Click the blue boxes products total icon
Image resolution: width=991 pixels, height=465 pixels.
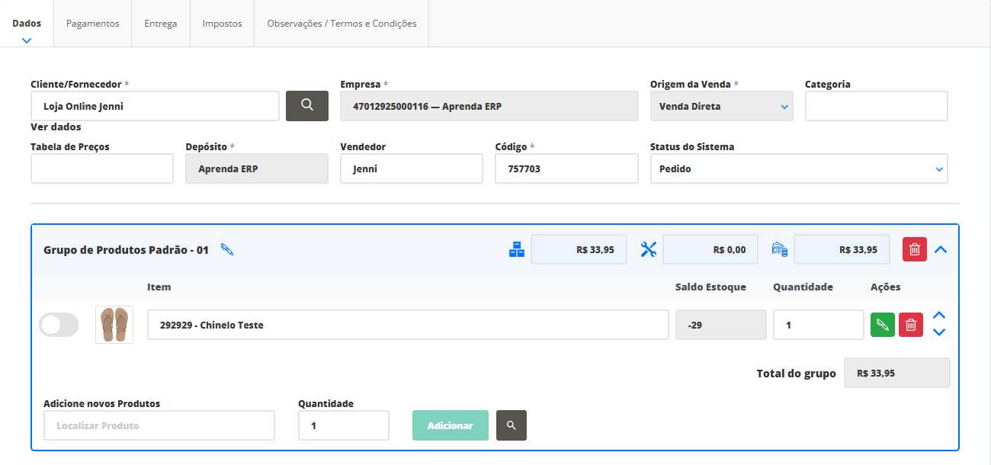[x=517, y=249]
